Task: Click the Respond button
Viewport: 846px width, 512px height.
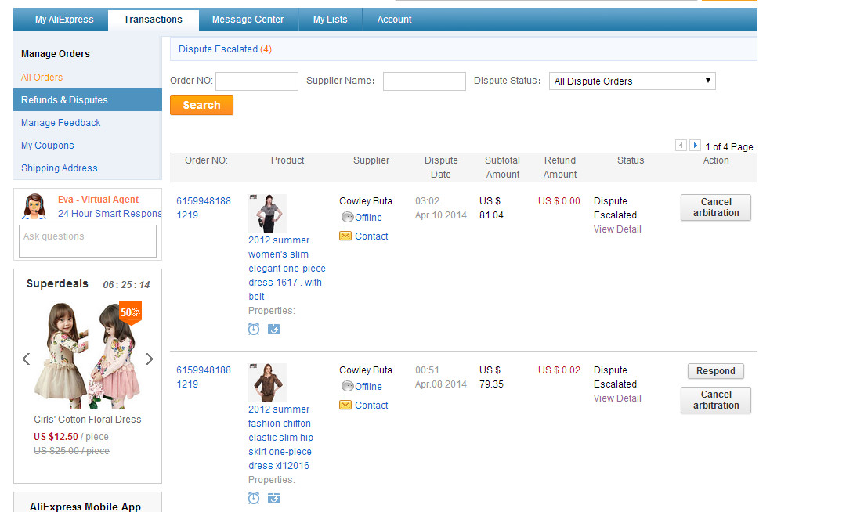Action: tap(715, 371)
